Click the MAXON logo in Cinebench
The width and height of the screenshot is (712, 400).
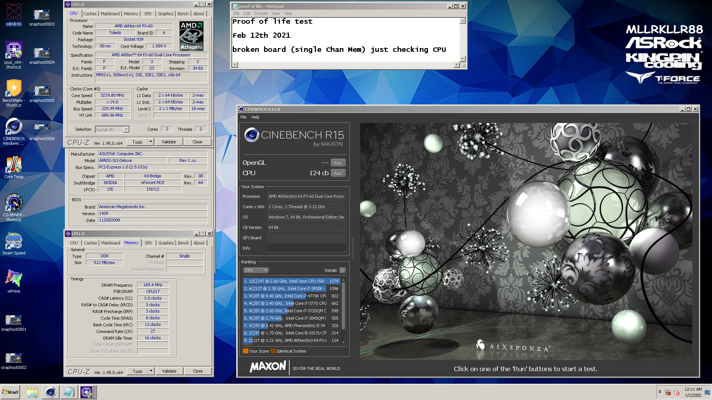tap(268, 367)
